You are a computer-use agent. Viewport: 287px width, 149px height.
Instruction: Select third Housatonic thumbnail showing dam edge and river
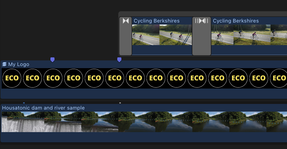100,122
